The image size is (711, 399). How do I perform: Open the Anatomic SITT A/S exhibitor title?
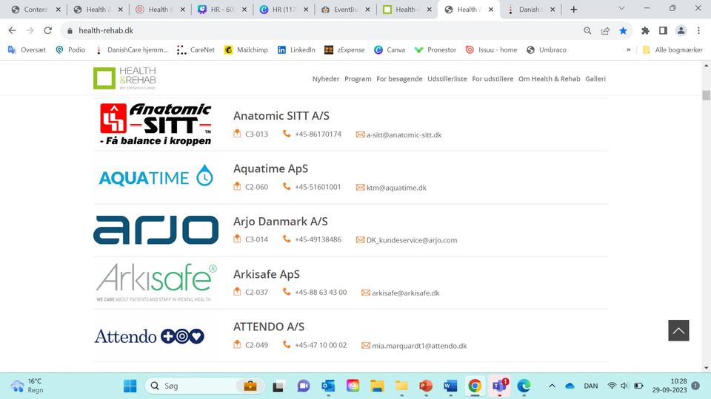(281, 116)
